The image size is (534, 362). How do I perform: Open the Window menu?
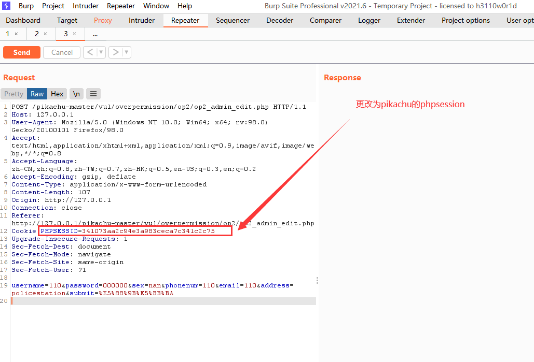[156, 6]
